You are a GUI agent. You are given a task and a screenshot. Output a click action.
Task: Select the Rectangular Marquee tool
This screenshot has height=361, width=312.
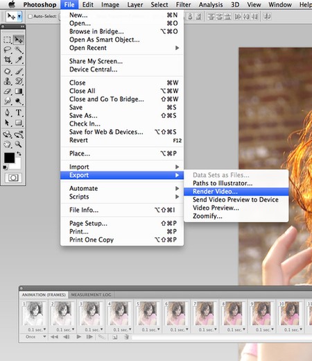pos(8,40)
